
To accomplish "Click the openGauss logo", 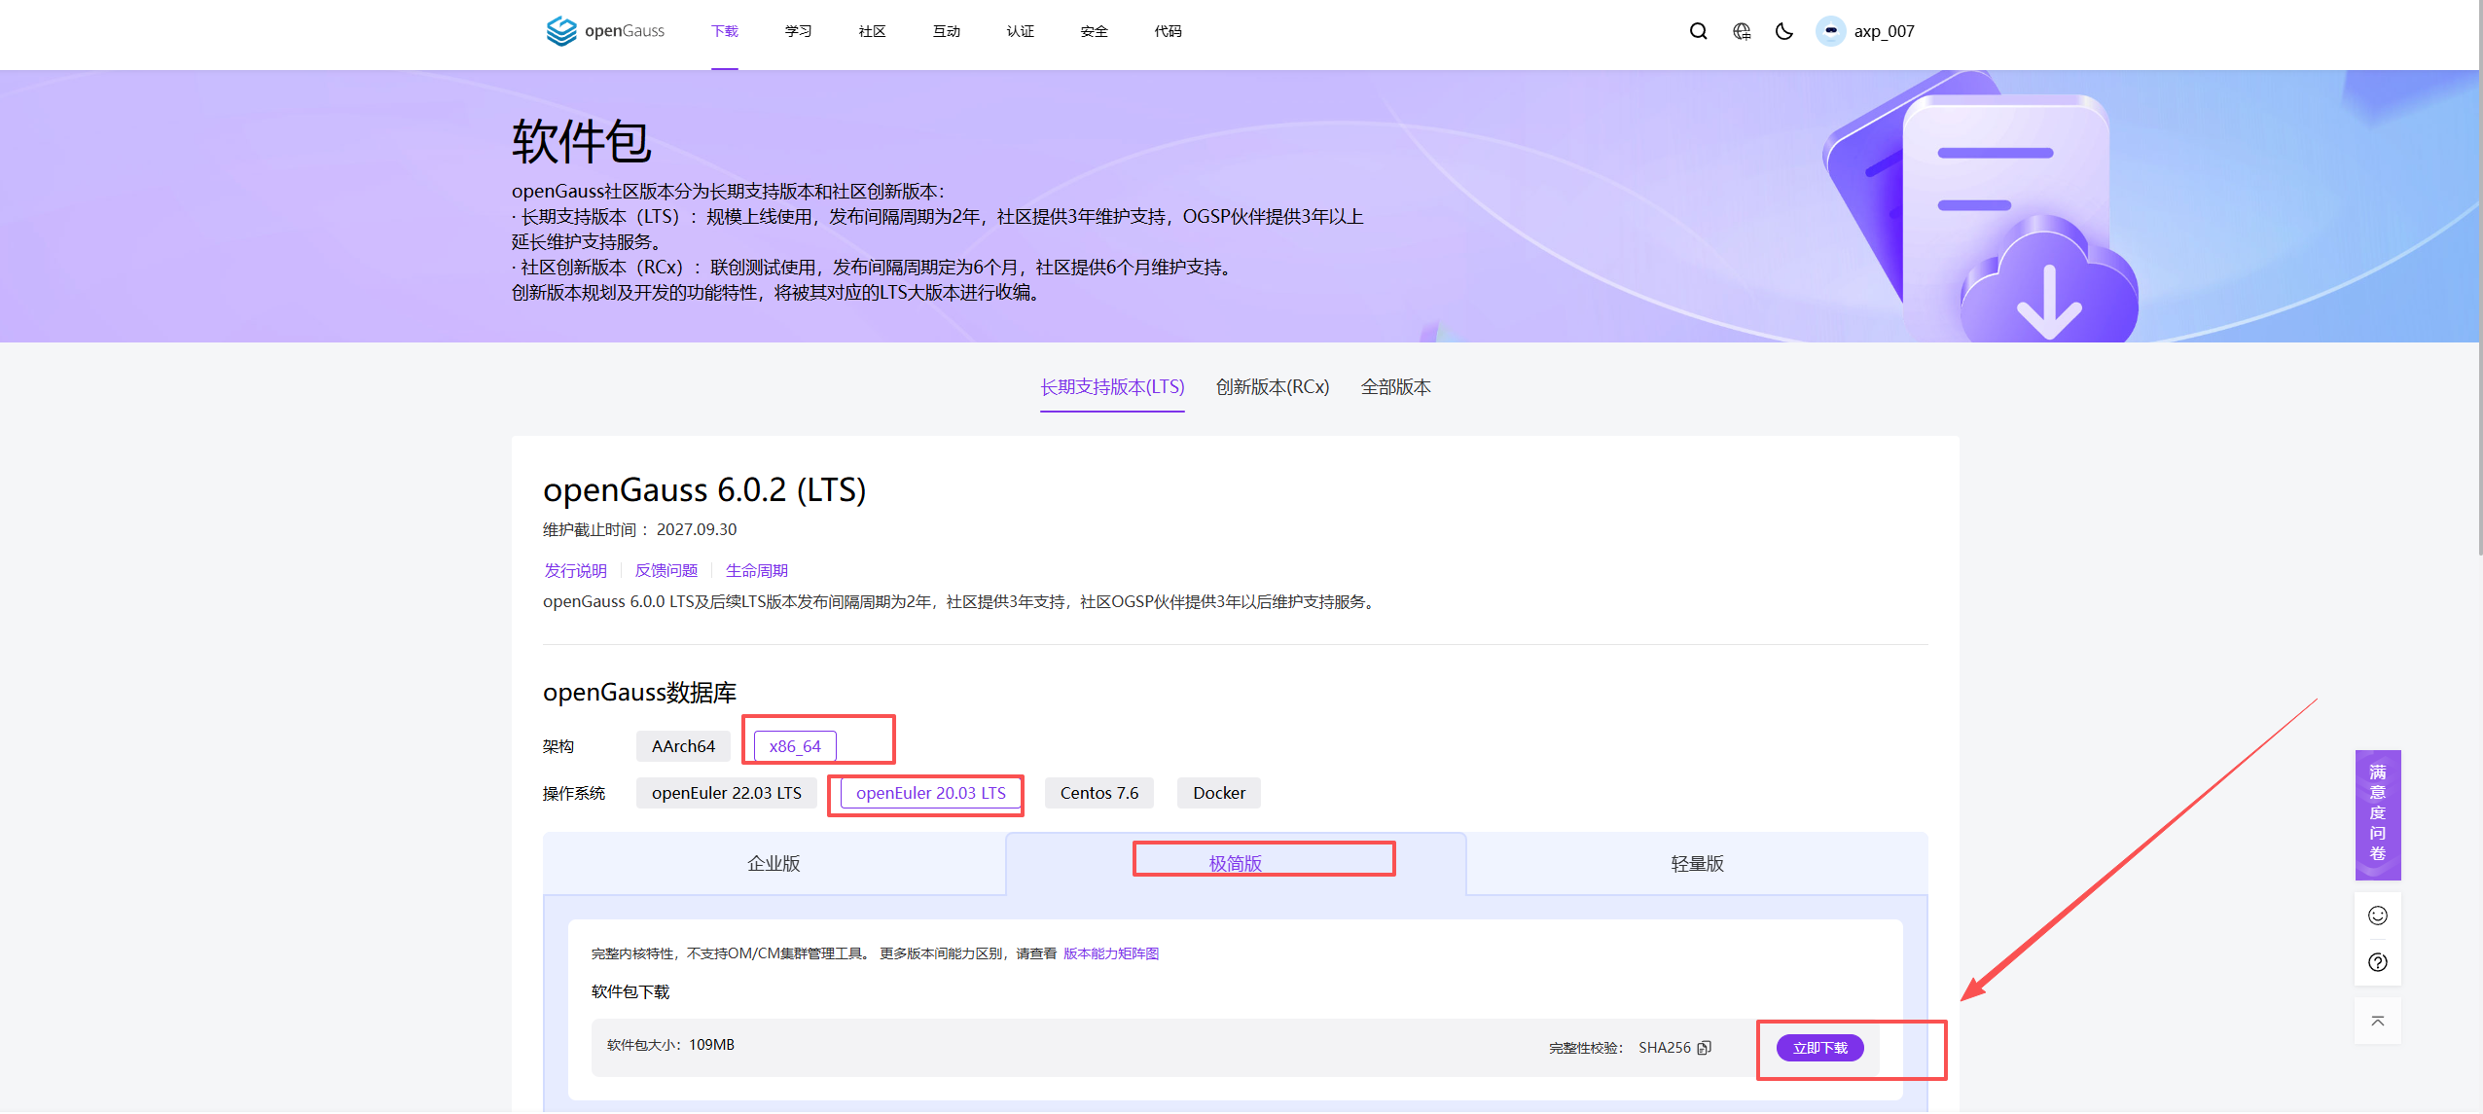I will coord(605,31).
